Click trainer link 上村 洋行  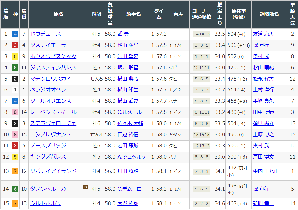[x=263, y=90]
